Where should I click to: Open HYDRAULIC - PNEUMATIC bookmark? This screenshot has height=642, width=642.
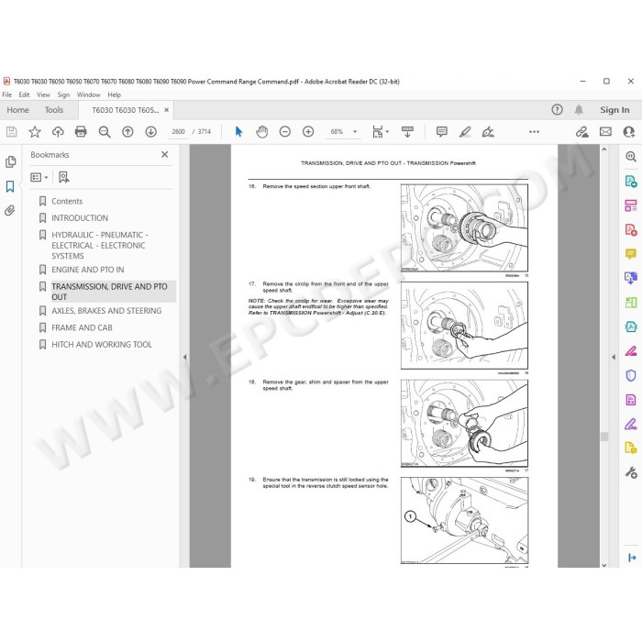[x=99, y=246]
